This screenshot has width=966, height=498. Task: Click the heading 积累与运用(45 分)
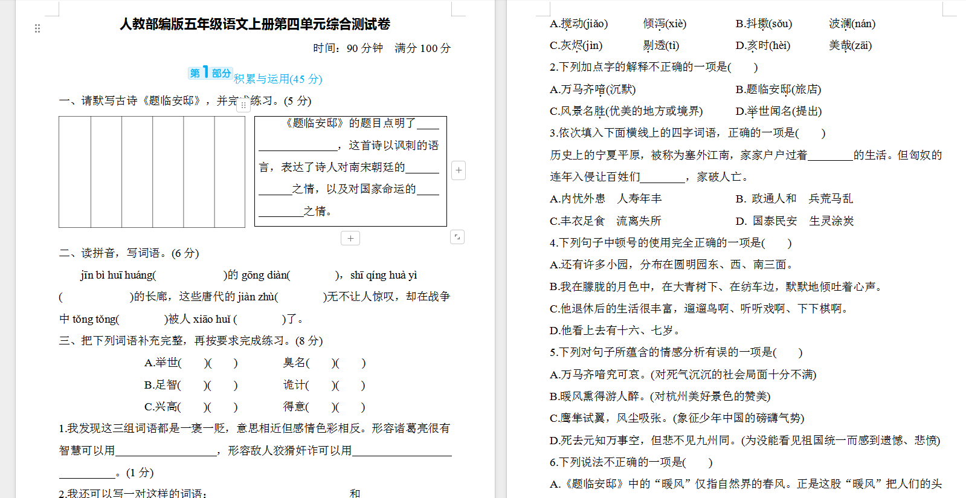pos(278,79)
